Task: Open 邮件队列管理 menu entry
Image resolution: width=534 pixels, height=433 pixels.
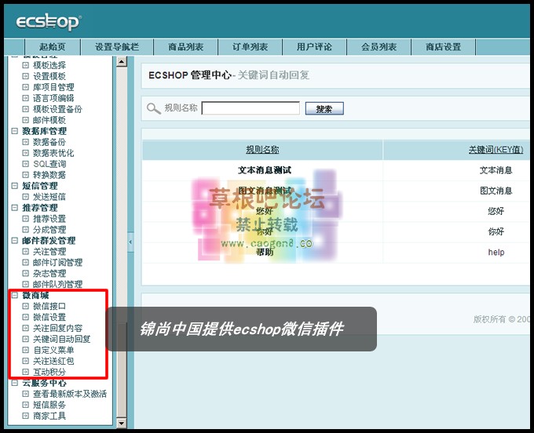Action: [57, 284]
